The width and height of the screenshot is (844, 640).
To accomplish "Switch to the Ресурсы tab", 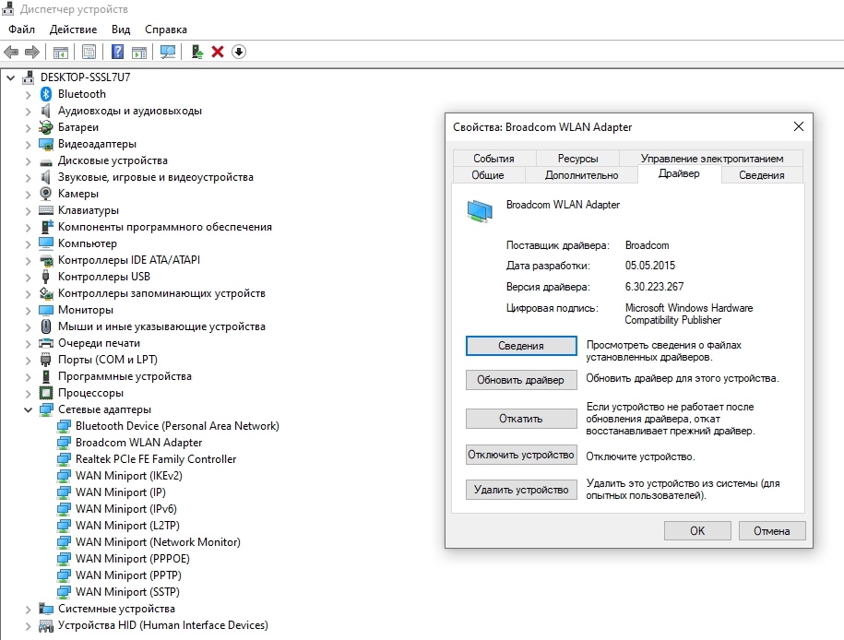I will (577, 159).
